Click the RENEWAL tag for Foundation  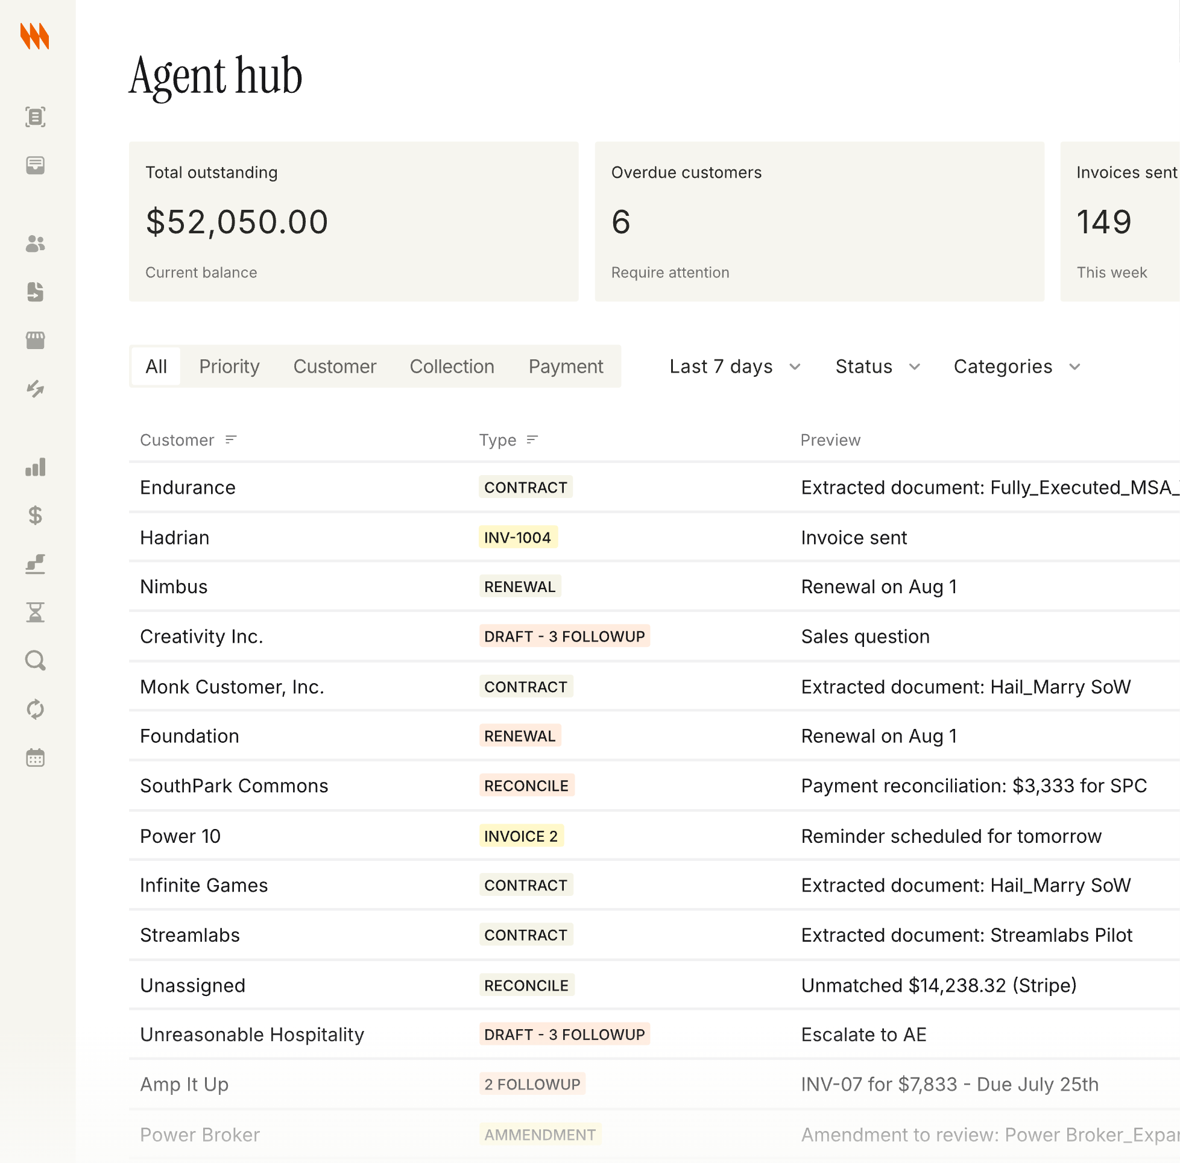click(x=520, y=736)
